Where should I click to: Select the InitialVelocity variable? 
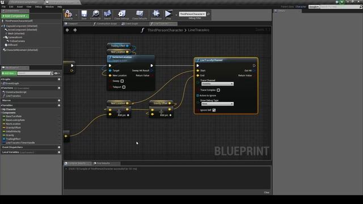[13, 131]
